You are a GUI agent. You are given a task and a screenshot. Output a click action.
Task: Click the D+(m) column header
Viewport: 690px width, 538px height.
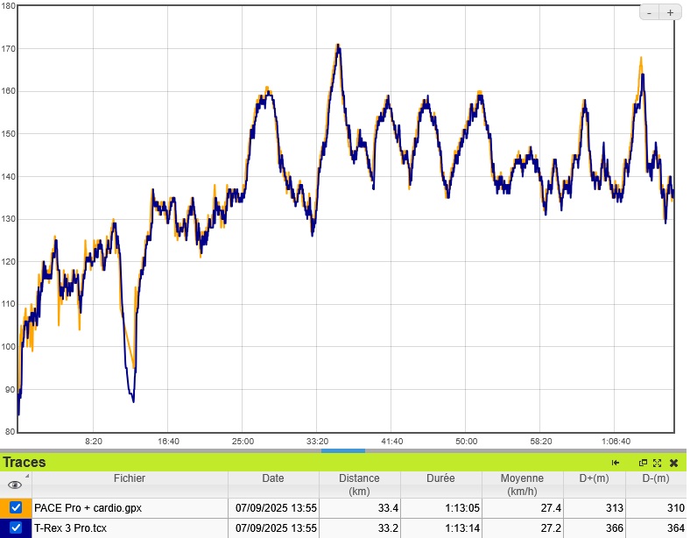[x=595, y=479]
